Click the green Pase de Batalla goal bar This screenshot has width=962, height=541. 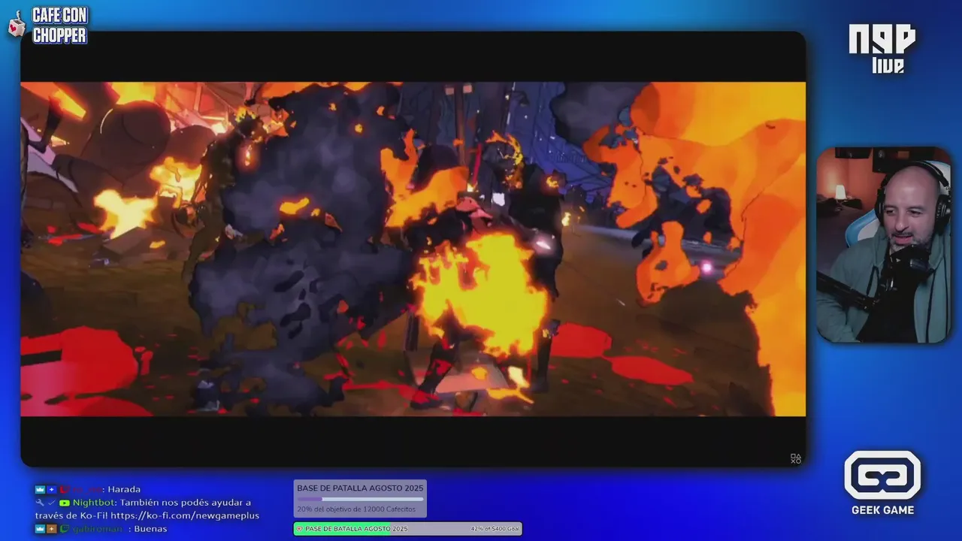pos(407,529)
